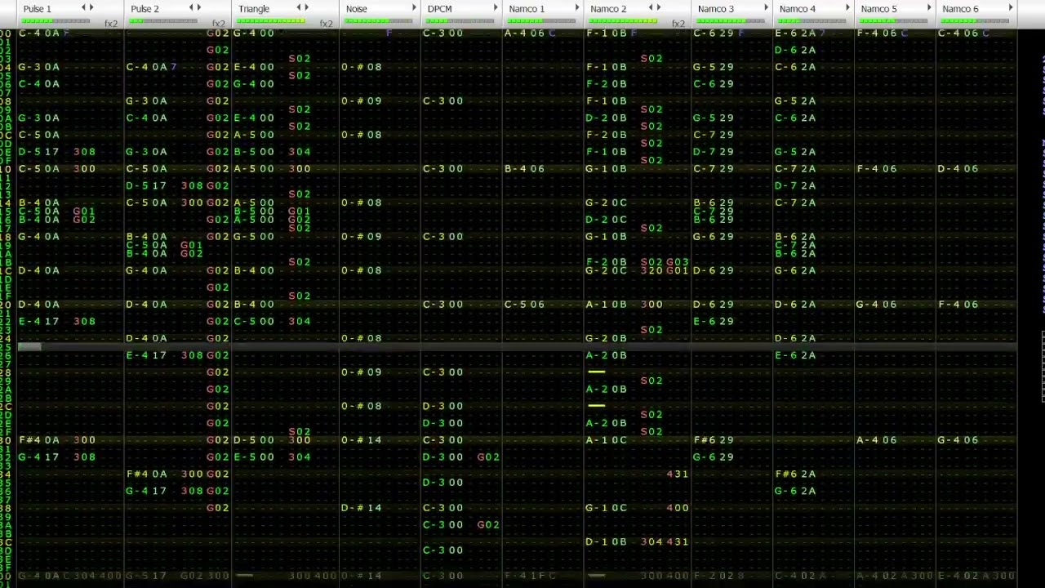
Task: Click Pulse 2 left arrow to remove effect column
Action: [191, 8]
